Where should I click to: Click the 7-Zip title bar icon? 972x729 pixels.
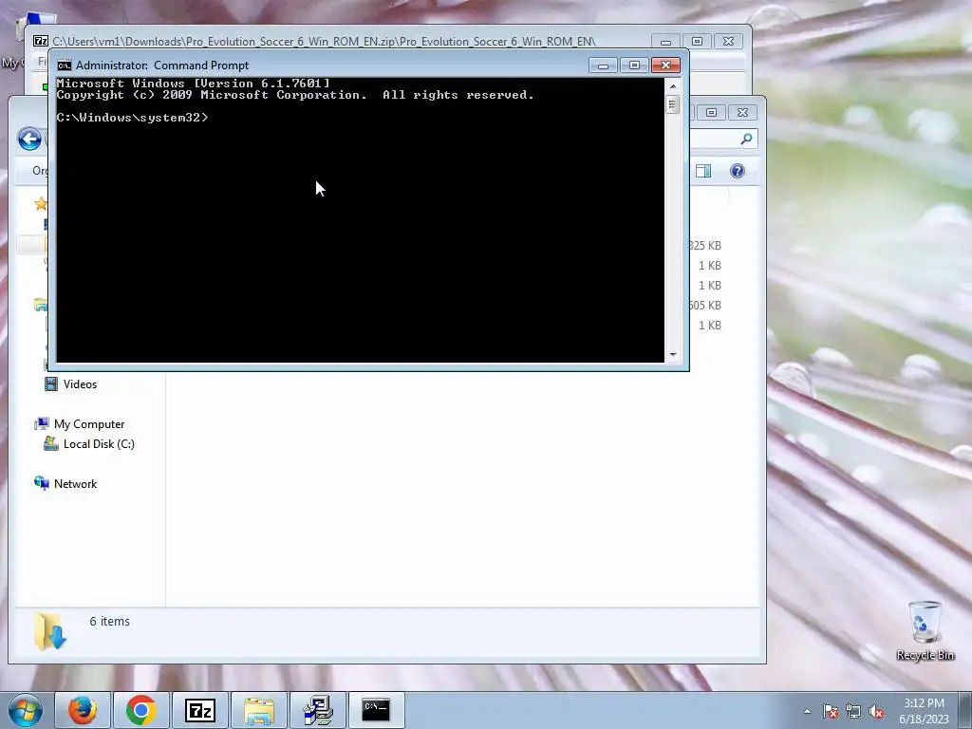pyautogui.click(x=41, y=42)
